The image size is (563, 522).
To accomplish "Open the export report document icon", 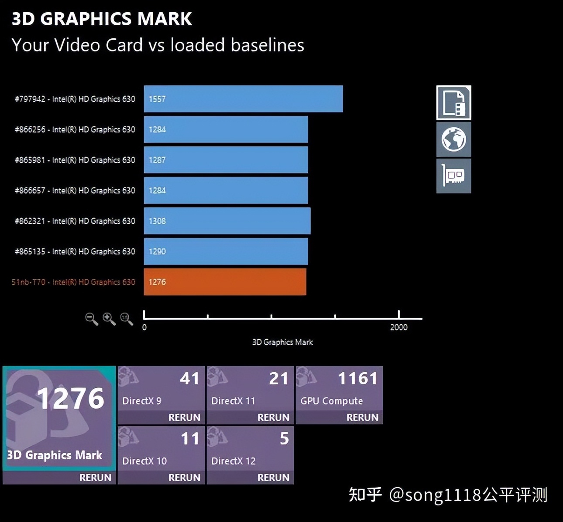I will click(x=453, y=103).
